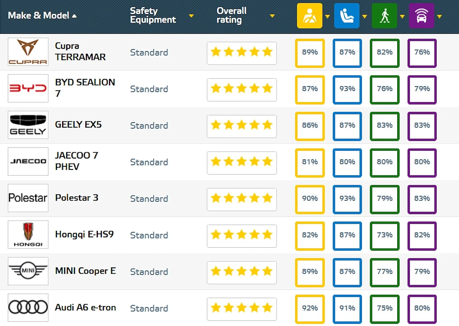Open the Hongqi E-HS9 result
Screen dimensions: 459x326
(84, 234)
